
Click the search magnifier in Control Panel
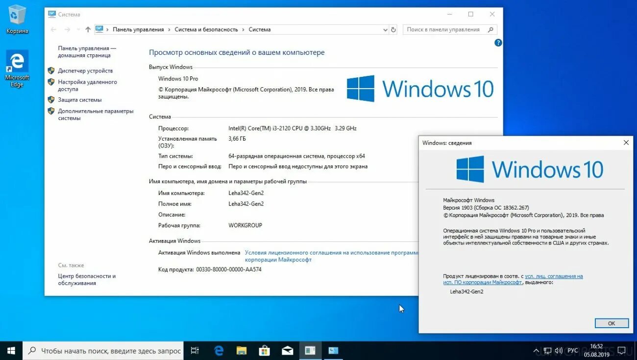click(x=490, y=29)
